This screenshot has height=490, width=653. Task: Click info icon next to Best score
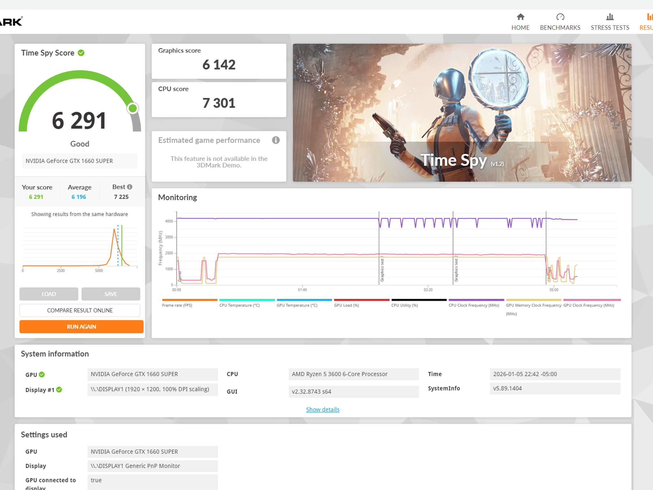(129, 187)
